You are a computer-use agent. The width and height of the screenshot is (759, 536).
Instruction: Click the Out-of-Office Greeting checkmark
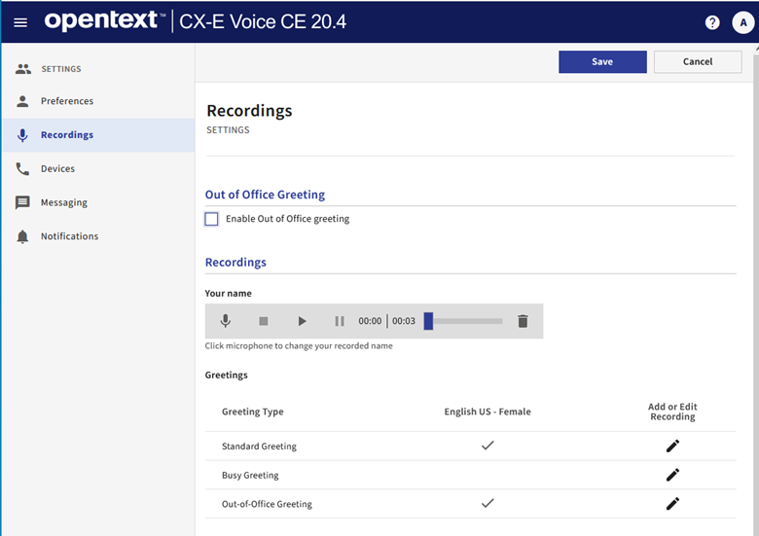(x=488, y=504)
